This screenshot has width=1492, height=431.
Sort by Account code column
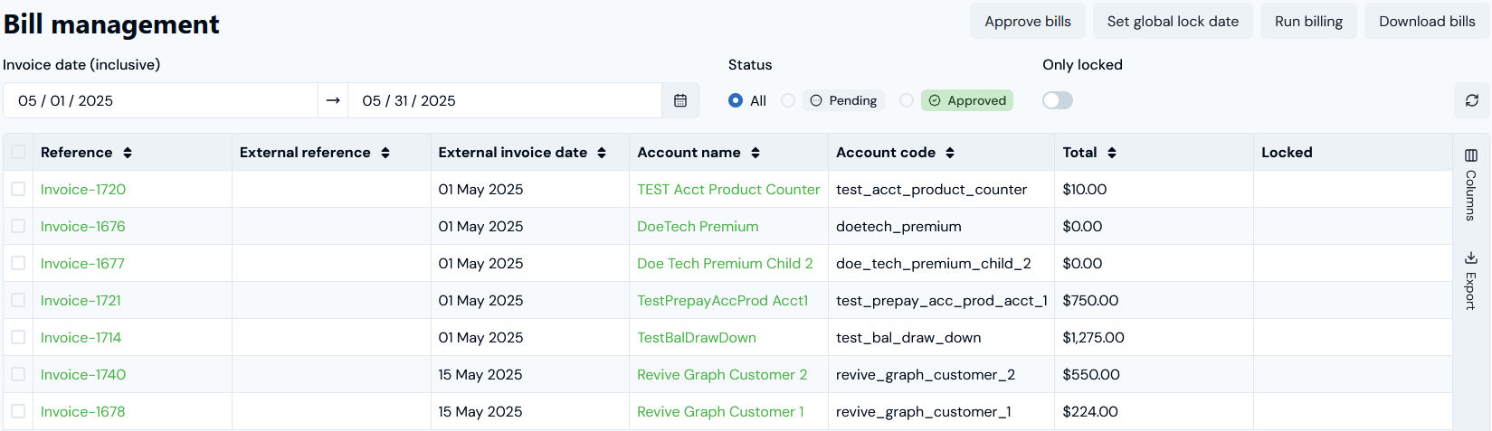coord(950,153)
